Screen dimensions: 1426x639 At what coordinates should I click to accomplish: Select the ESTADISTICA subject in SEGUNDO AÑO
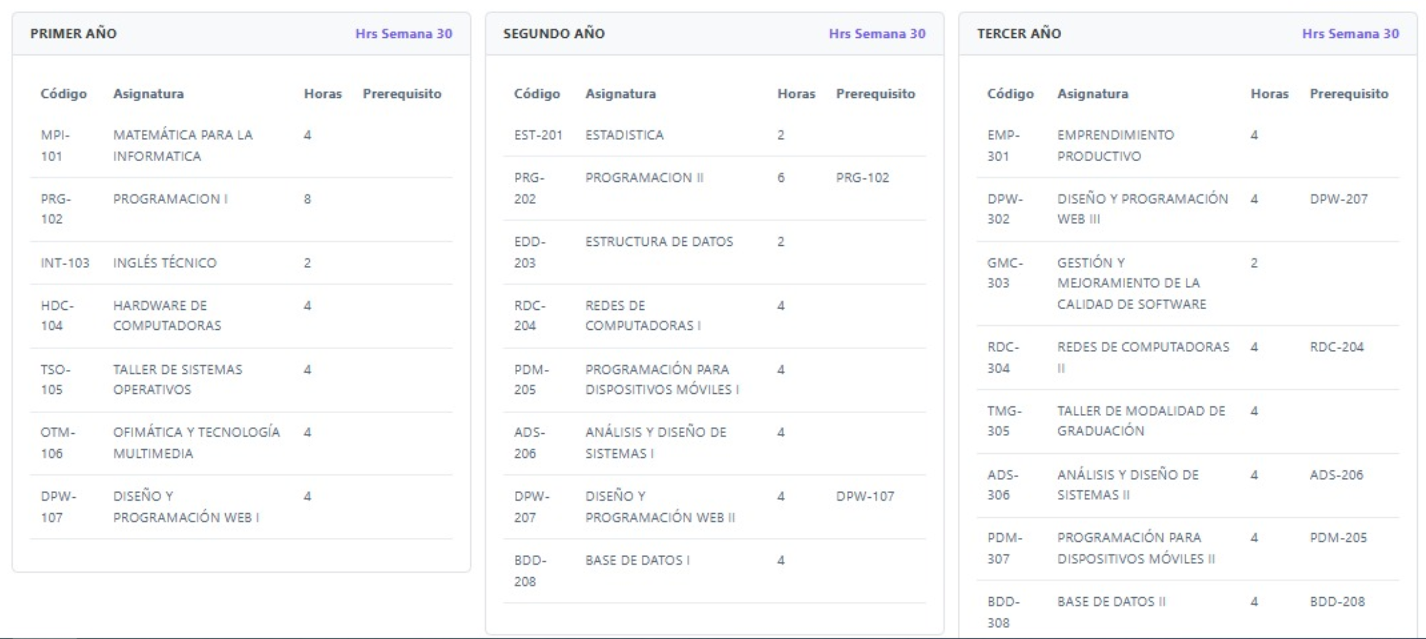pyautogui.click(x=624, y=135)
